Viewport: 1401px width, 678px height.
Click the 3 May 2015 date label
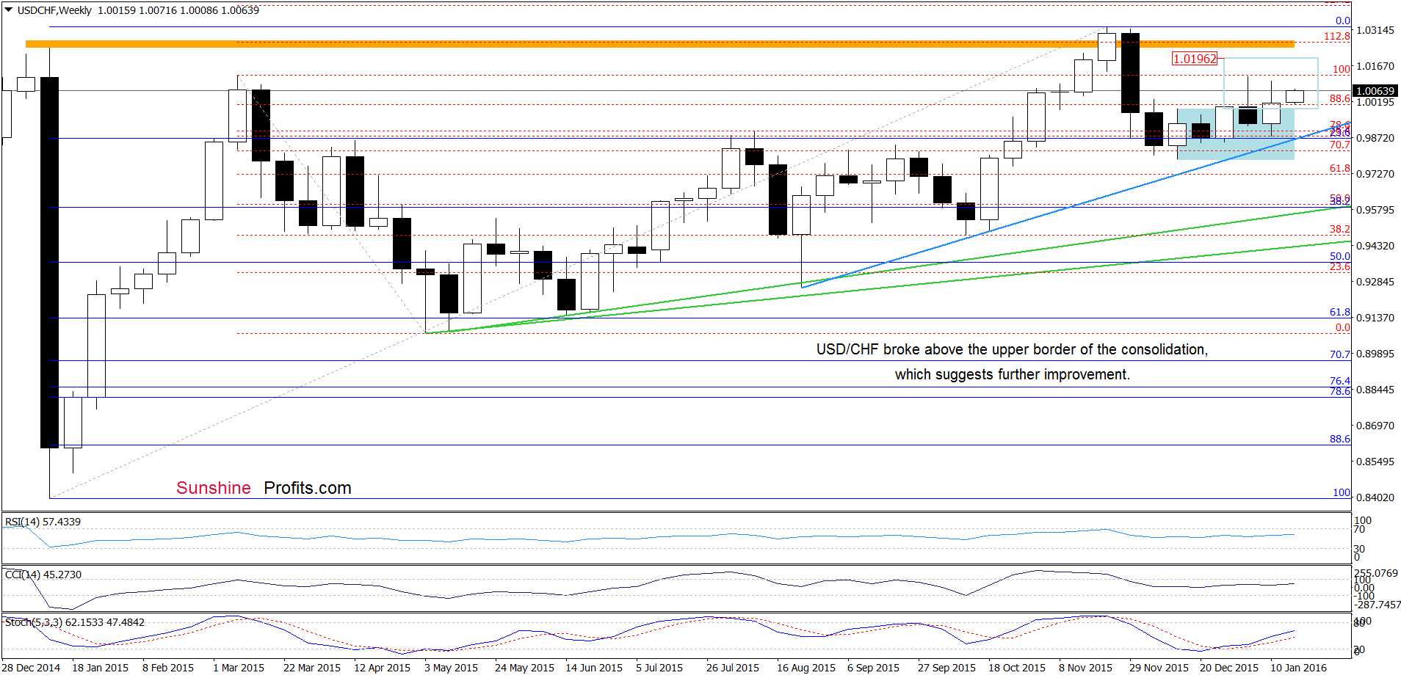click(x=451, y=668)
